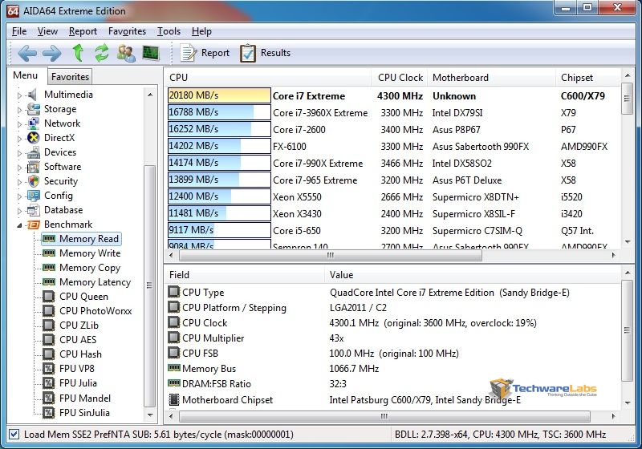The width and height of the screenshot is (642, 449).
Task: Click the CPU Queen chip icon
Action: coord(49,297)
